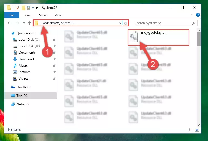
Task: Click the pin icon beside Local Disk (D:)
Action: pos(54,46)
